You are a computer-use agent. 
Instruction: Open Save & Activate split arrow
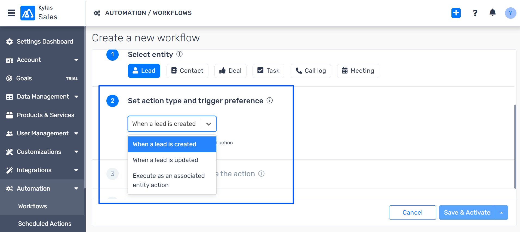coord(501,213)
